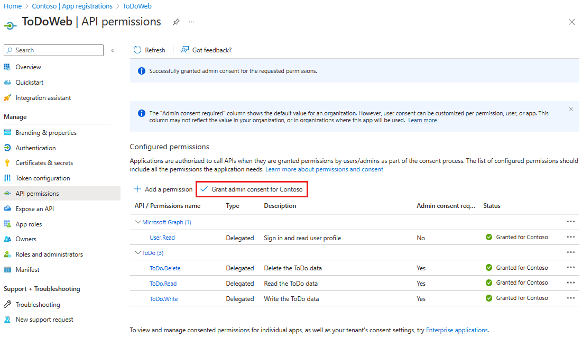
Task: Click the Expose an API cloud icon
Action: pyautogui.click(x=7, y=208)
